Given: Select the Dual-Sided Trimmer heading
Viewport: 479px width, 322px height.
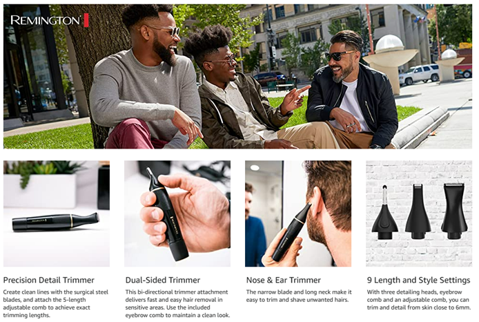Looking at the screenshot, I should coord(162,280).
